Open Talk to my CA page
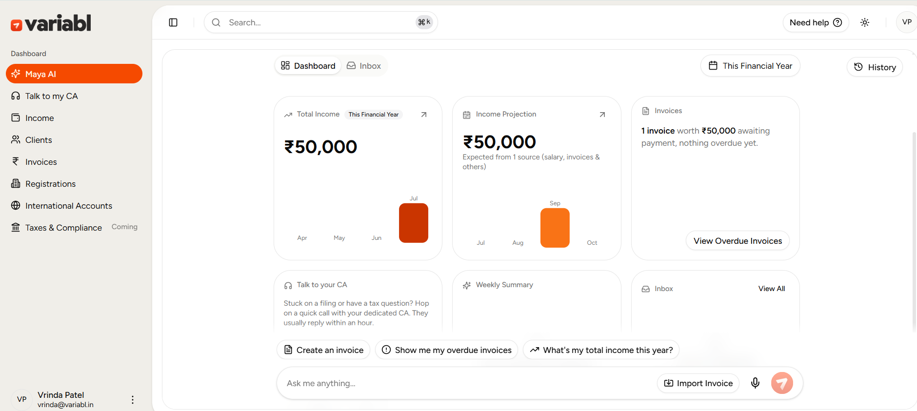The image size is (917, 411). (x=74, y=96)
